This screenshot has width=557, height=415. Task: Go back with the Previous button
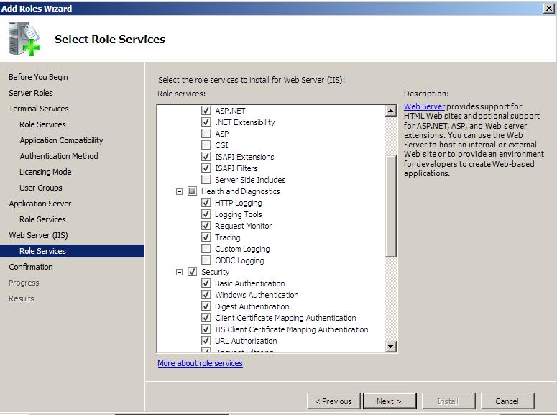coord(333,401)
